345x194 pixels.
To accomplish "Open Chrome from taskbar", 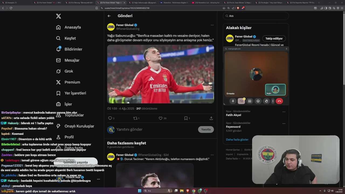I will [194, 191].
